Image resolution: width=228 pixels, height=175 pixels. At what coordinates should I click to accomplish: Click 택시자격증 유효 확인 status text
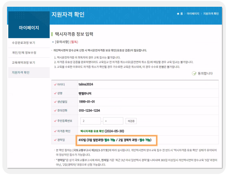coord(92,131)
